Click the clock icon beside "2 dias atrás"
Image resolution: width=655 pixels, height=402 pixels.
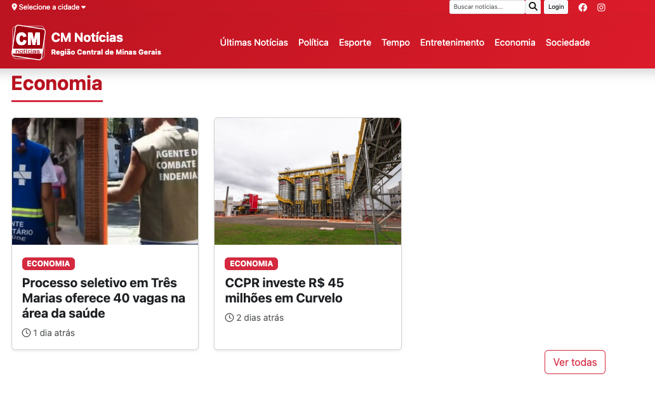(230, 318)
